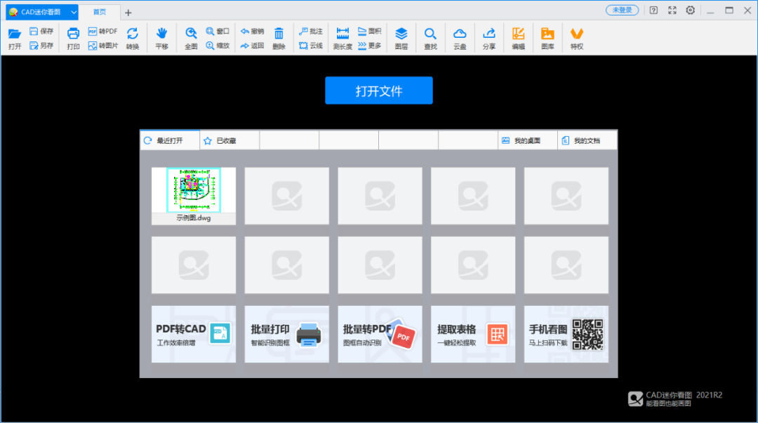Image resolution: width=758 pixels, height=423 pixels.
Task: Click the 提取表格 feature card
Action: [x=473, y=334]
